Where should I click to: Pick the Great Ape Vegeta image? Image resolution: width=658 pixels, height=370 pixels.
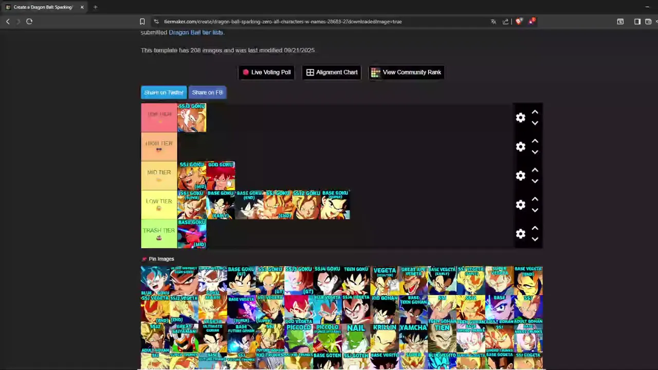[x=413, y=281]
